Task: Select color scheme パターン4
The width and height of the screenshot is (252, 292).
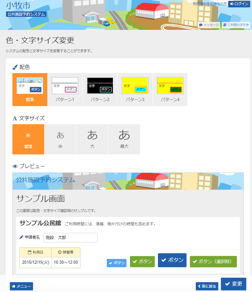Action: [170, 90]
